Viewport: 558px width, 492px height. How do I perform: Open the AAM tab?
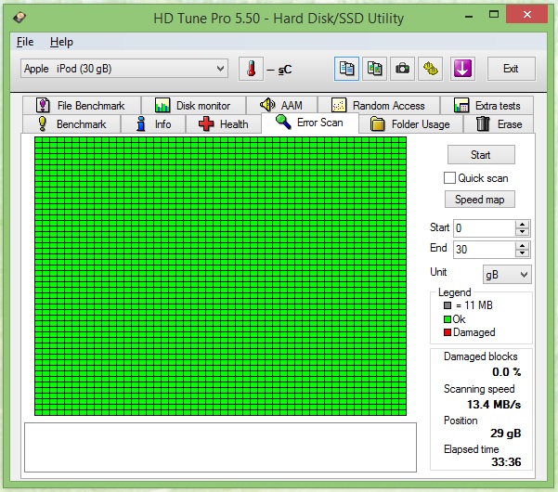tap(281, 105)
